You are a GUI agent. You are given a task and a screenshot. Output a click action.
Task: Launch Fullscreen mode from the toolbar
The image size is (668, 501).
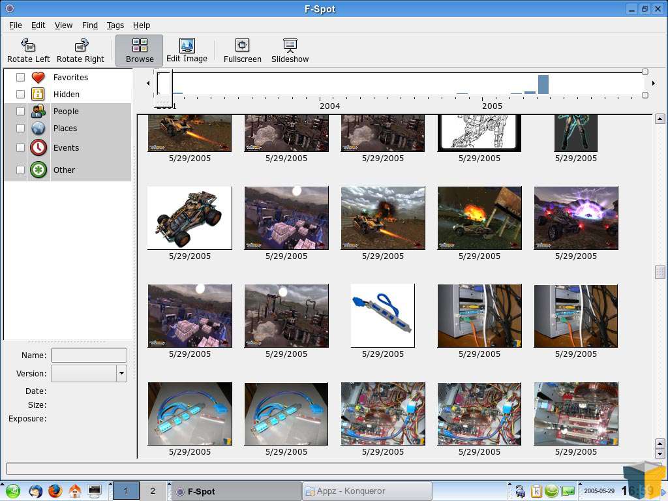tap(243, 51)
